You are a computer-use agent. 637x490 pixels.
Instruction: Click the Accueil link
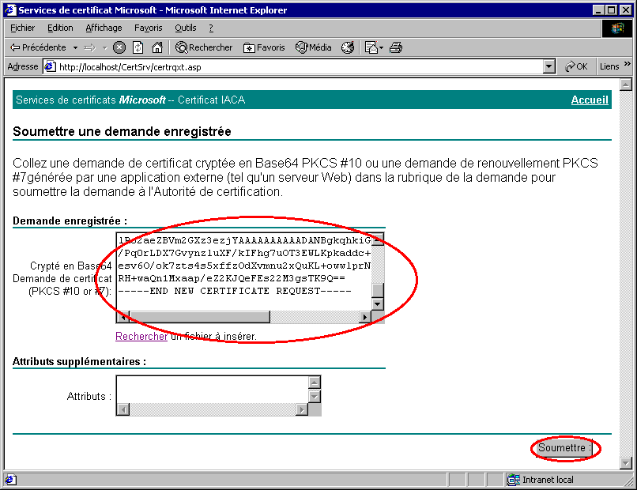pyautogui.click(x=590, y=100)
